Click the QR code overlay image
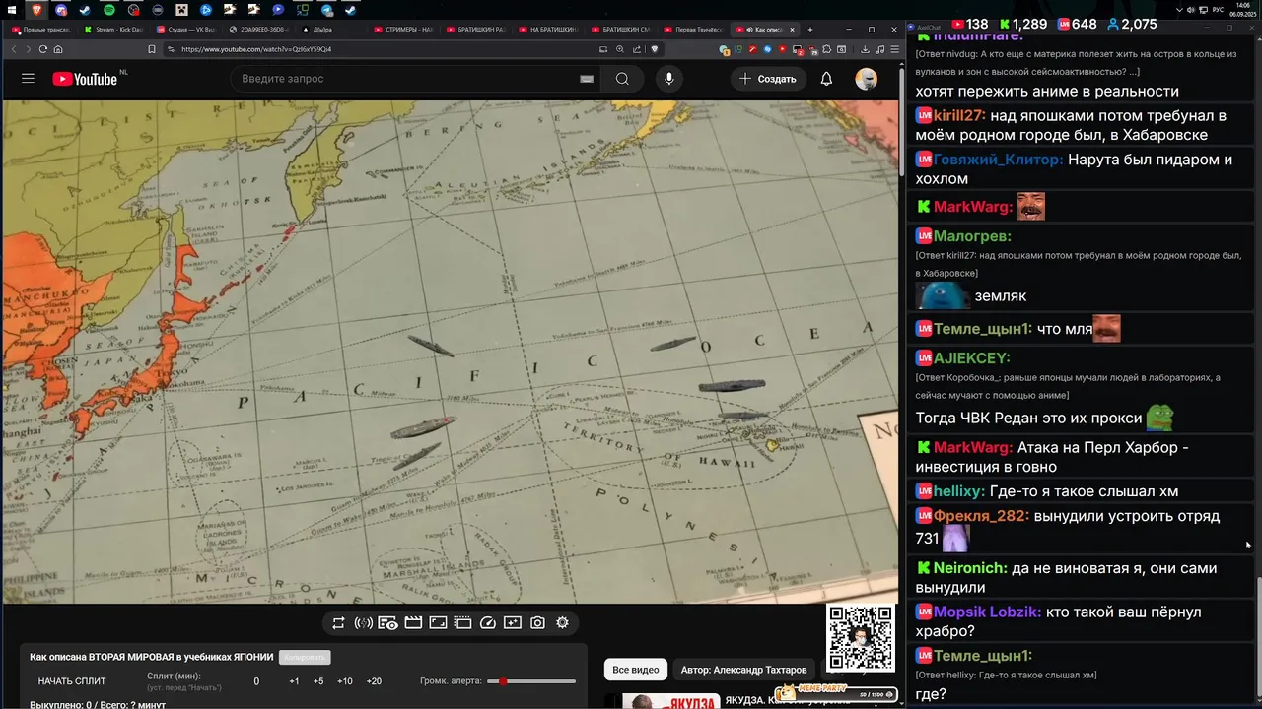 pyautogui.click(x=861, y=638)
